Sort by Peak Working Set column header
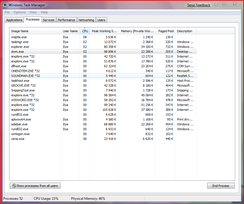 point(104,31)
